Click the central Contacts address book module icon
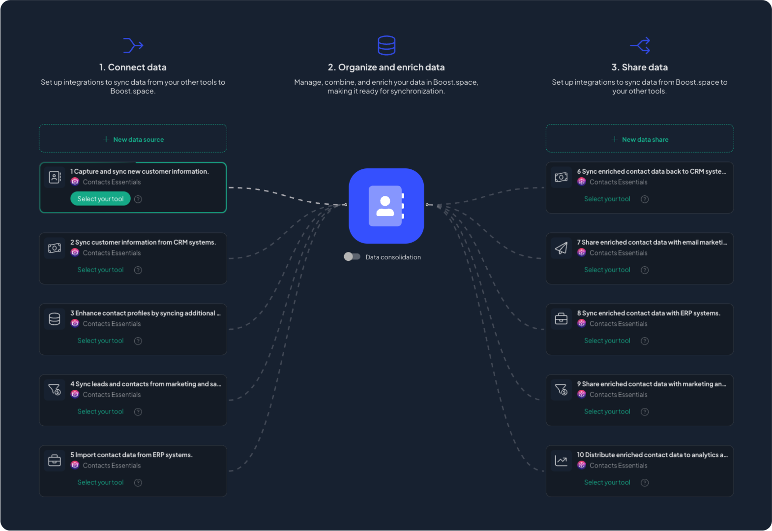Screen dimensions: 772x531 click(386, 206)
